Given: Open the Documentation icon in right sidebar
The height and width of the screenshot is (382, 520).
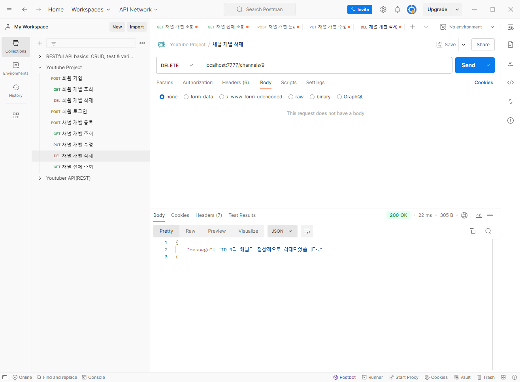Looking at the screenshot, I should click(x=511, y=45).
